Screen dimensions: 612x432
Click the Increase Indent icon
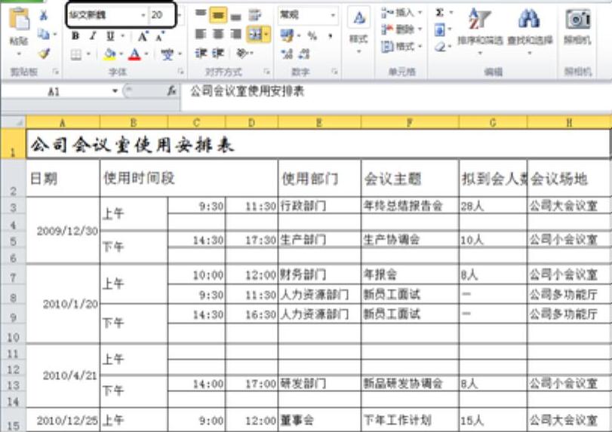tap(218, 54)
